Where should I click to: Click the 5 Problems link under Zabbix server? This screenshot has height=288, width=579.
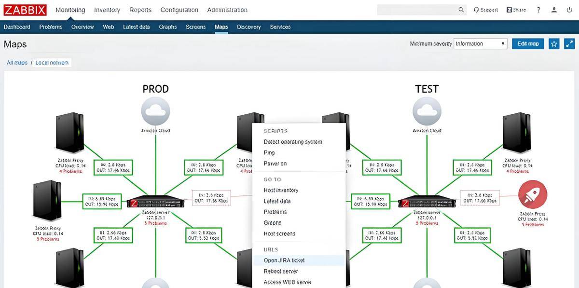pyautogui.click(x=155, y=223)
